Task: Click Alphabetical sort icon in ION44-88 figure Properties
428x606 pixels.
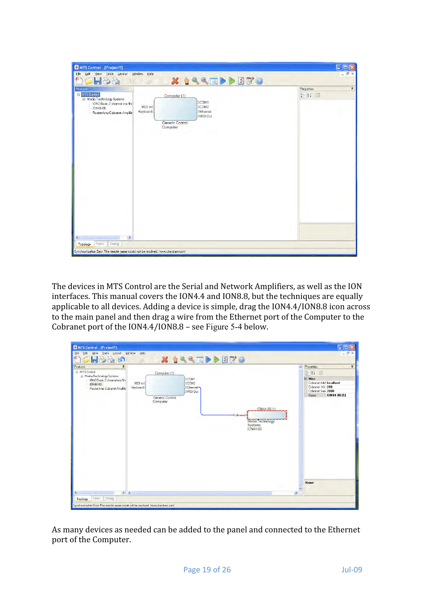Action: click(313, 373)
